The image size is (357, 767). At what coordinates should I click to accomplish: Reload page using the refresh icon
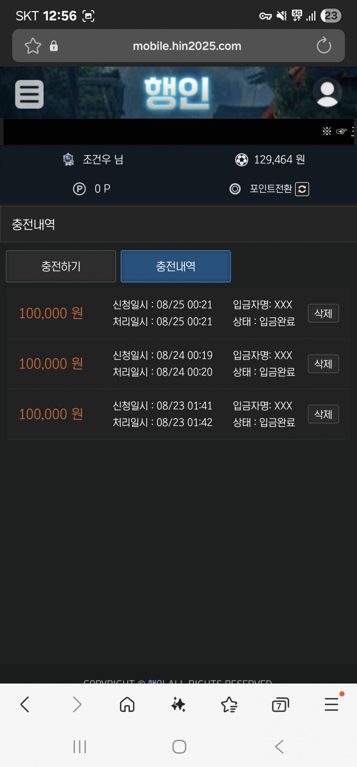pos(324,45)
